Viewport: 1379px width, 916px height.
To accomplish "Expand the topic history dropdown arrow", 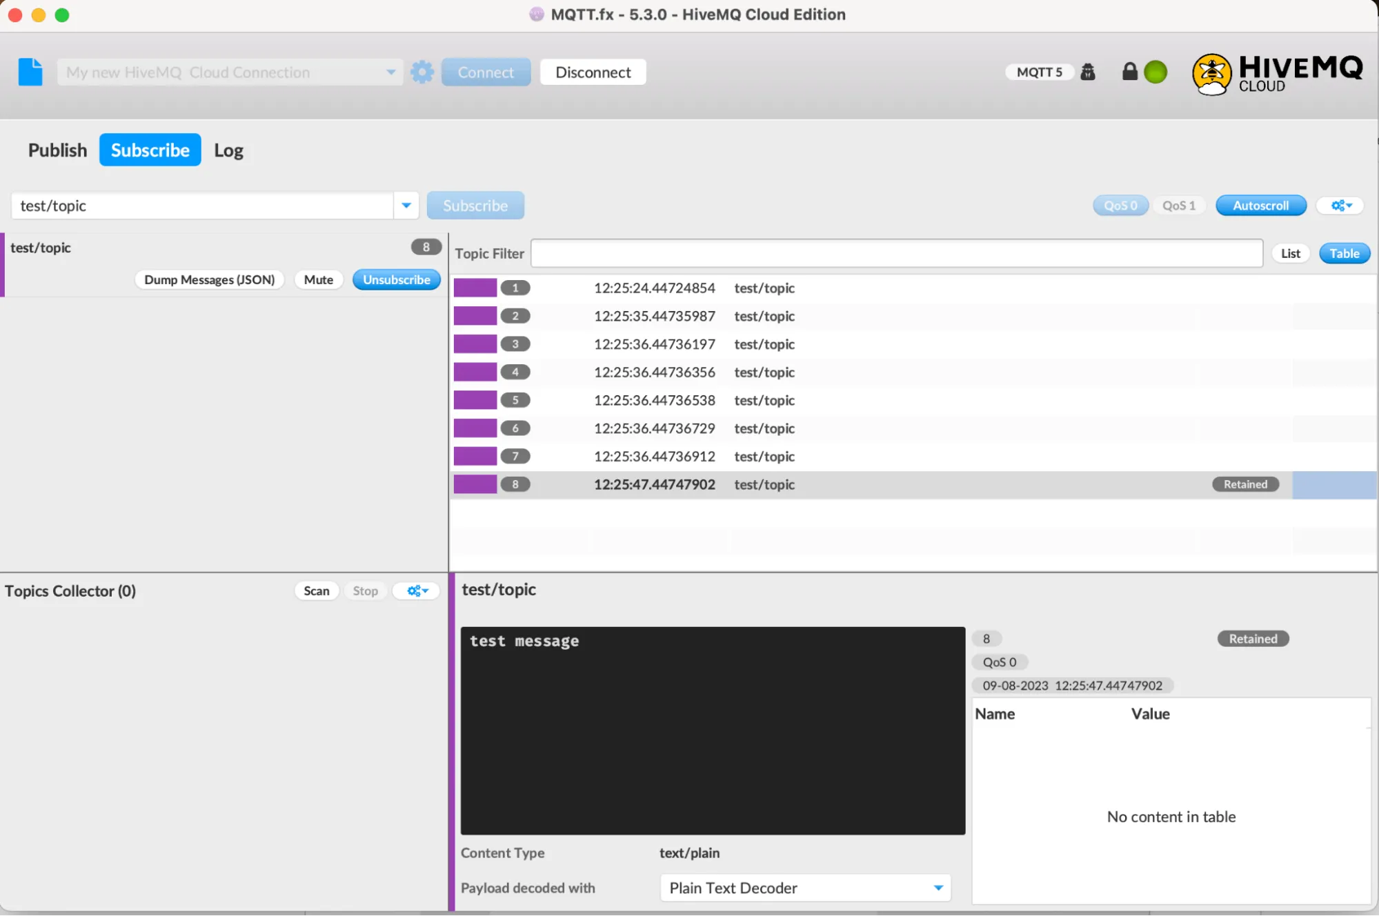I will [406, 206].
